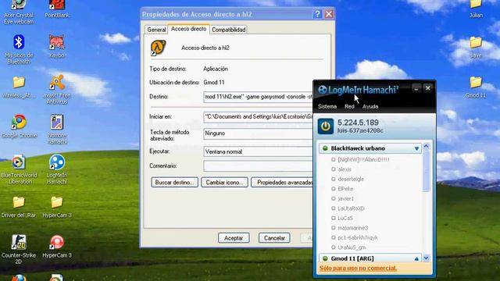This screenshot has width=500, height=281.
Task: Select peer UraNu5_gm in Hamachi list
Action: pyautogui.click(x=352, y=247)
